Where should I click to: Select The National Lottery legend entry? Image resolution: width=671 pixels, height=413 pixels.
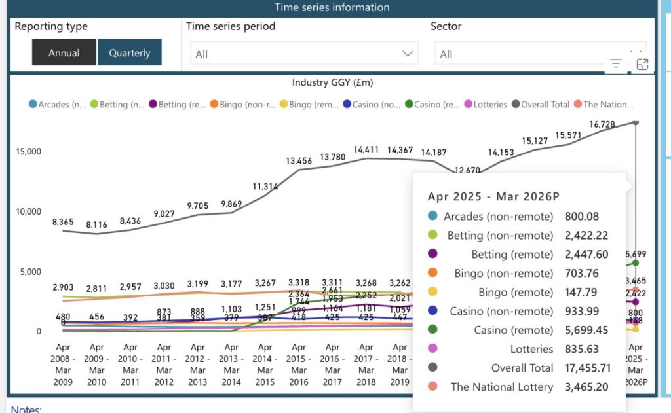click(604, 104)
